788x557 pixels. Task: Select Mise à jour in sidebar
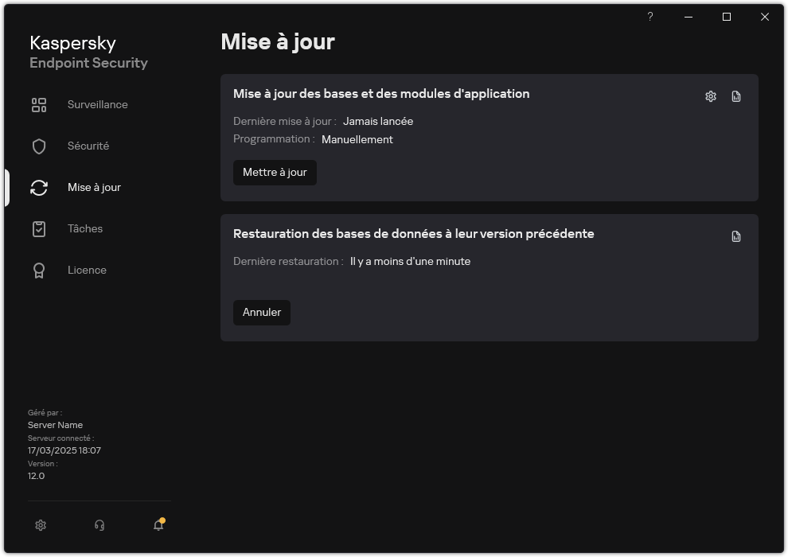(x=94, y=187)
